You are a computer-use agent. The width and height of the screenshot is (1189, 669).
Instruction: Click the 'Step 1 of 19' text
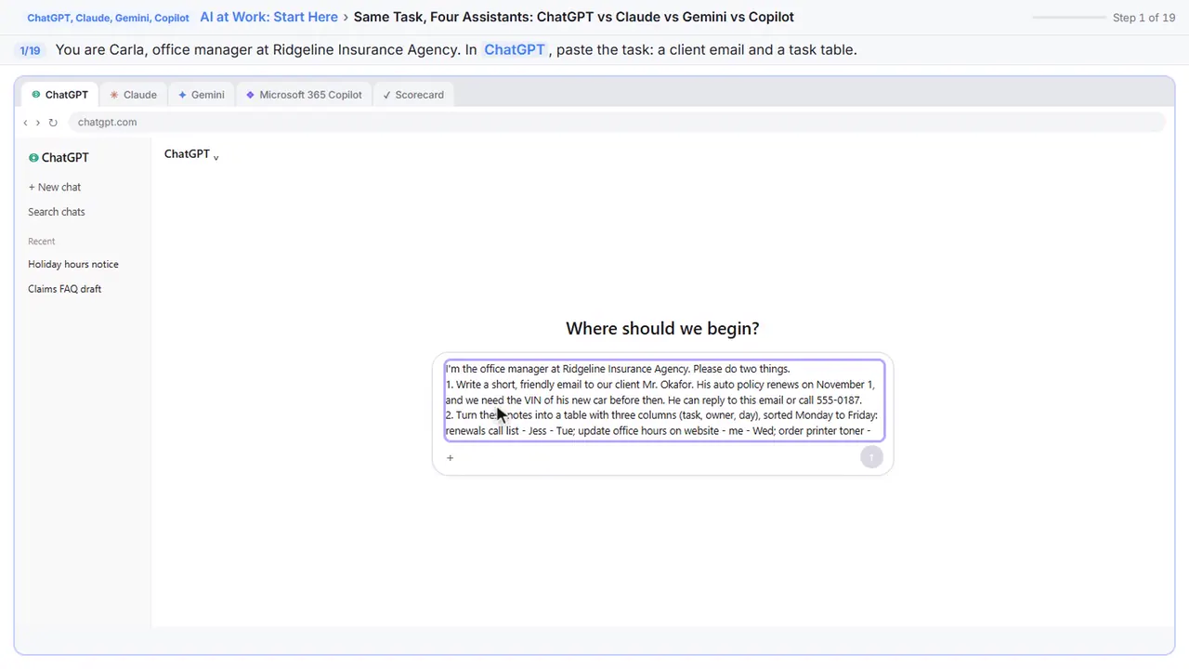(1143, 18)
